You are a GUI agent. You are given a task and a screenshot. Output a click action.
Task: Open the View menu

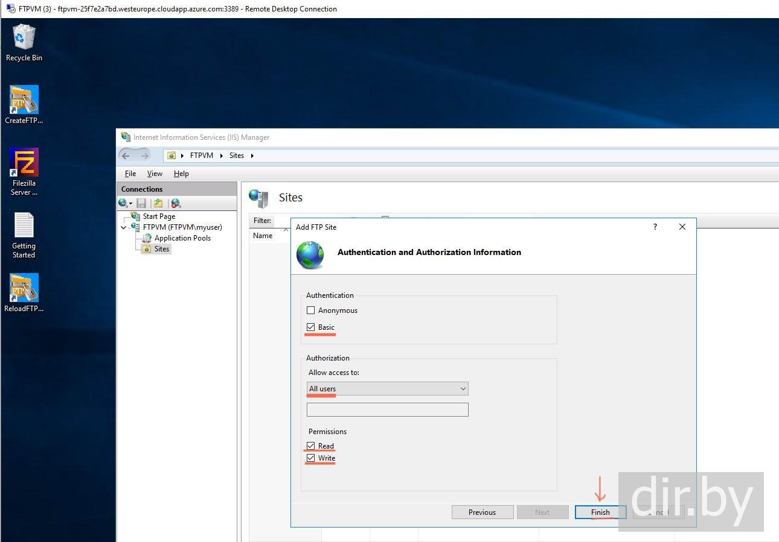point(155,174)
